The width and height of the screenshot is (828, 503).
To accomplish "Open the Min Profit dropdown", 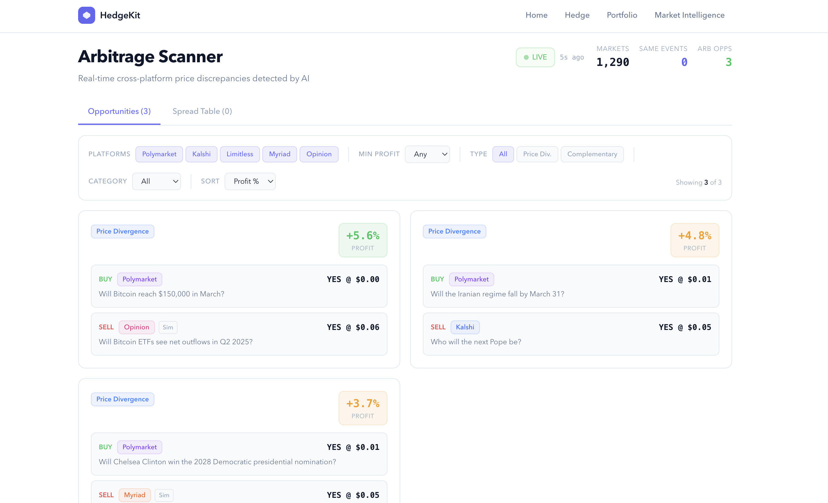I will point(427,154).
